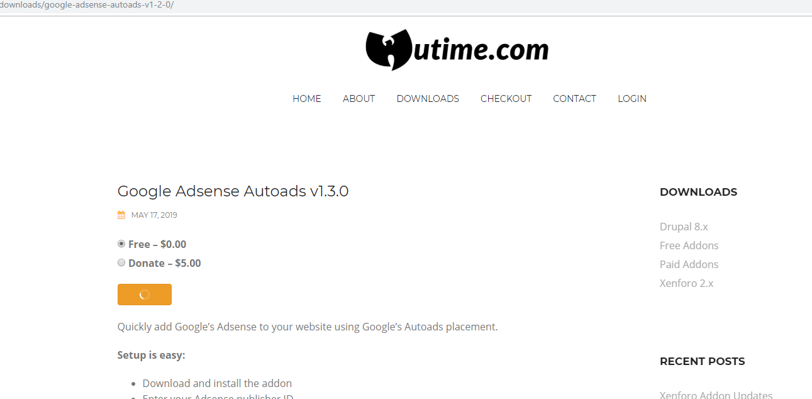Viewport: 812px width, 399px height.
Task: Click the DOWNLOADS sidebar heading
Action: pyautogui.click(x=698, y=192)
